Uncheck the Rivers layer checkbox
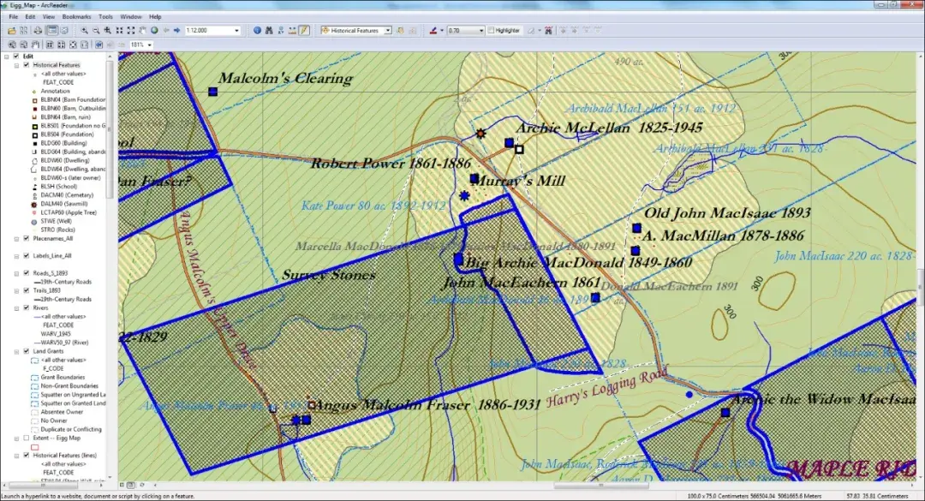The image size is (925, 501). [x=26, y=307]
